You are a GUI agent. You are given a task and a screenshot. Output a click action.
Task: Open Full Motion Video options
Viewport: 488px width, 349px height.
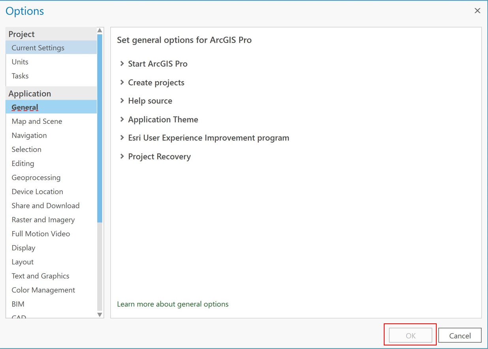pos(51,234)
